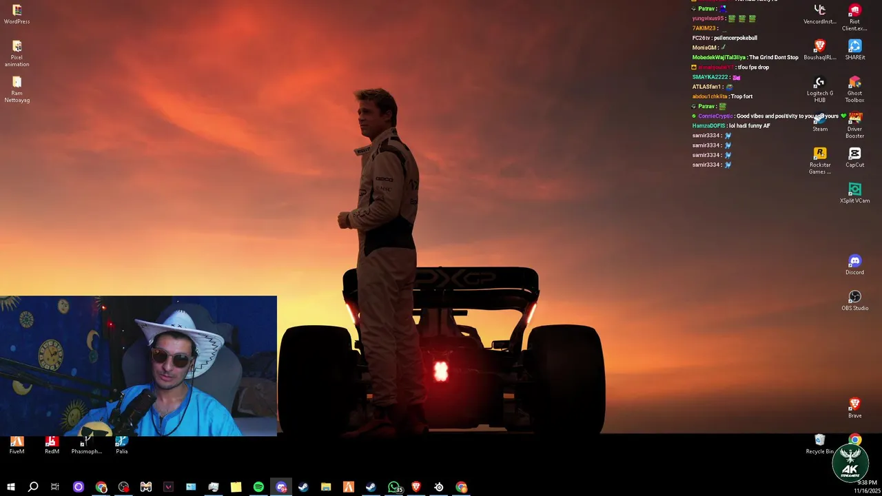Open WhatsApp with 35 badge in taskbar
This screenshot has height=496, width=882.
point(394,487)
